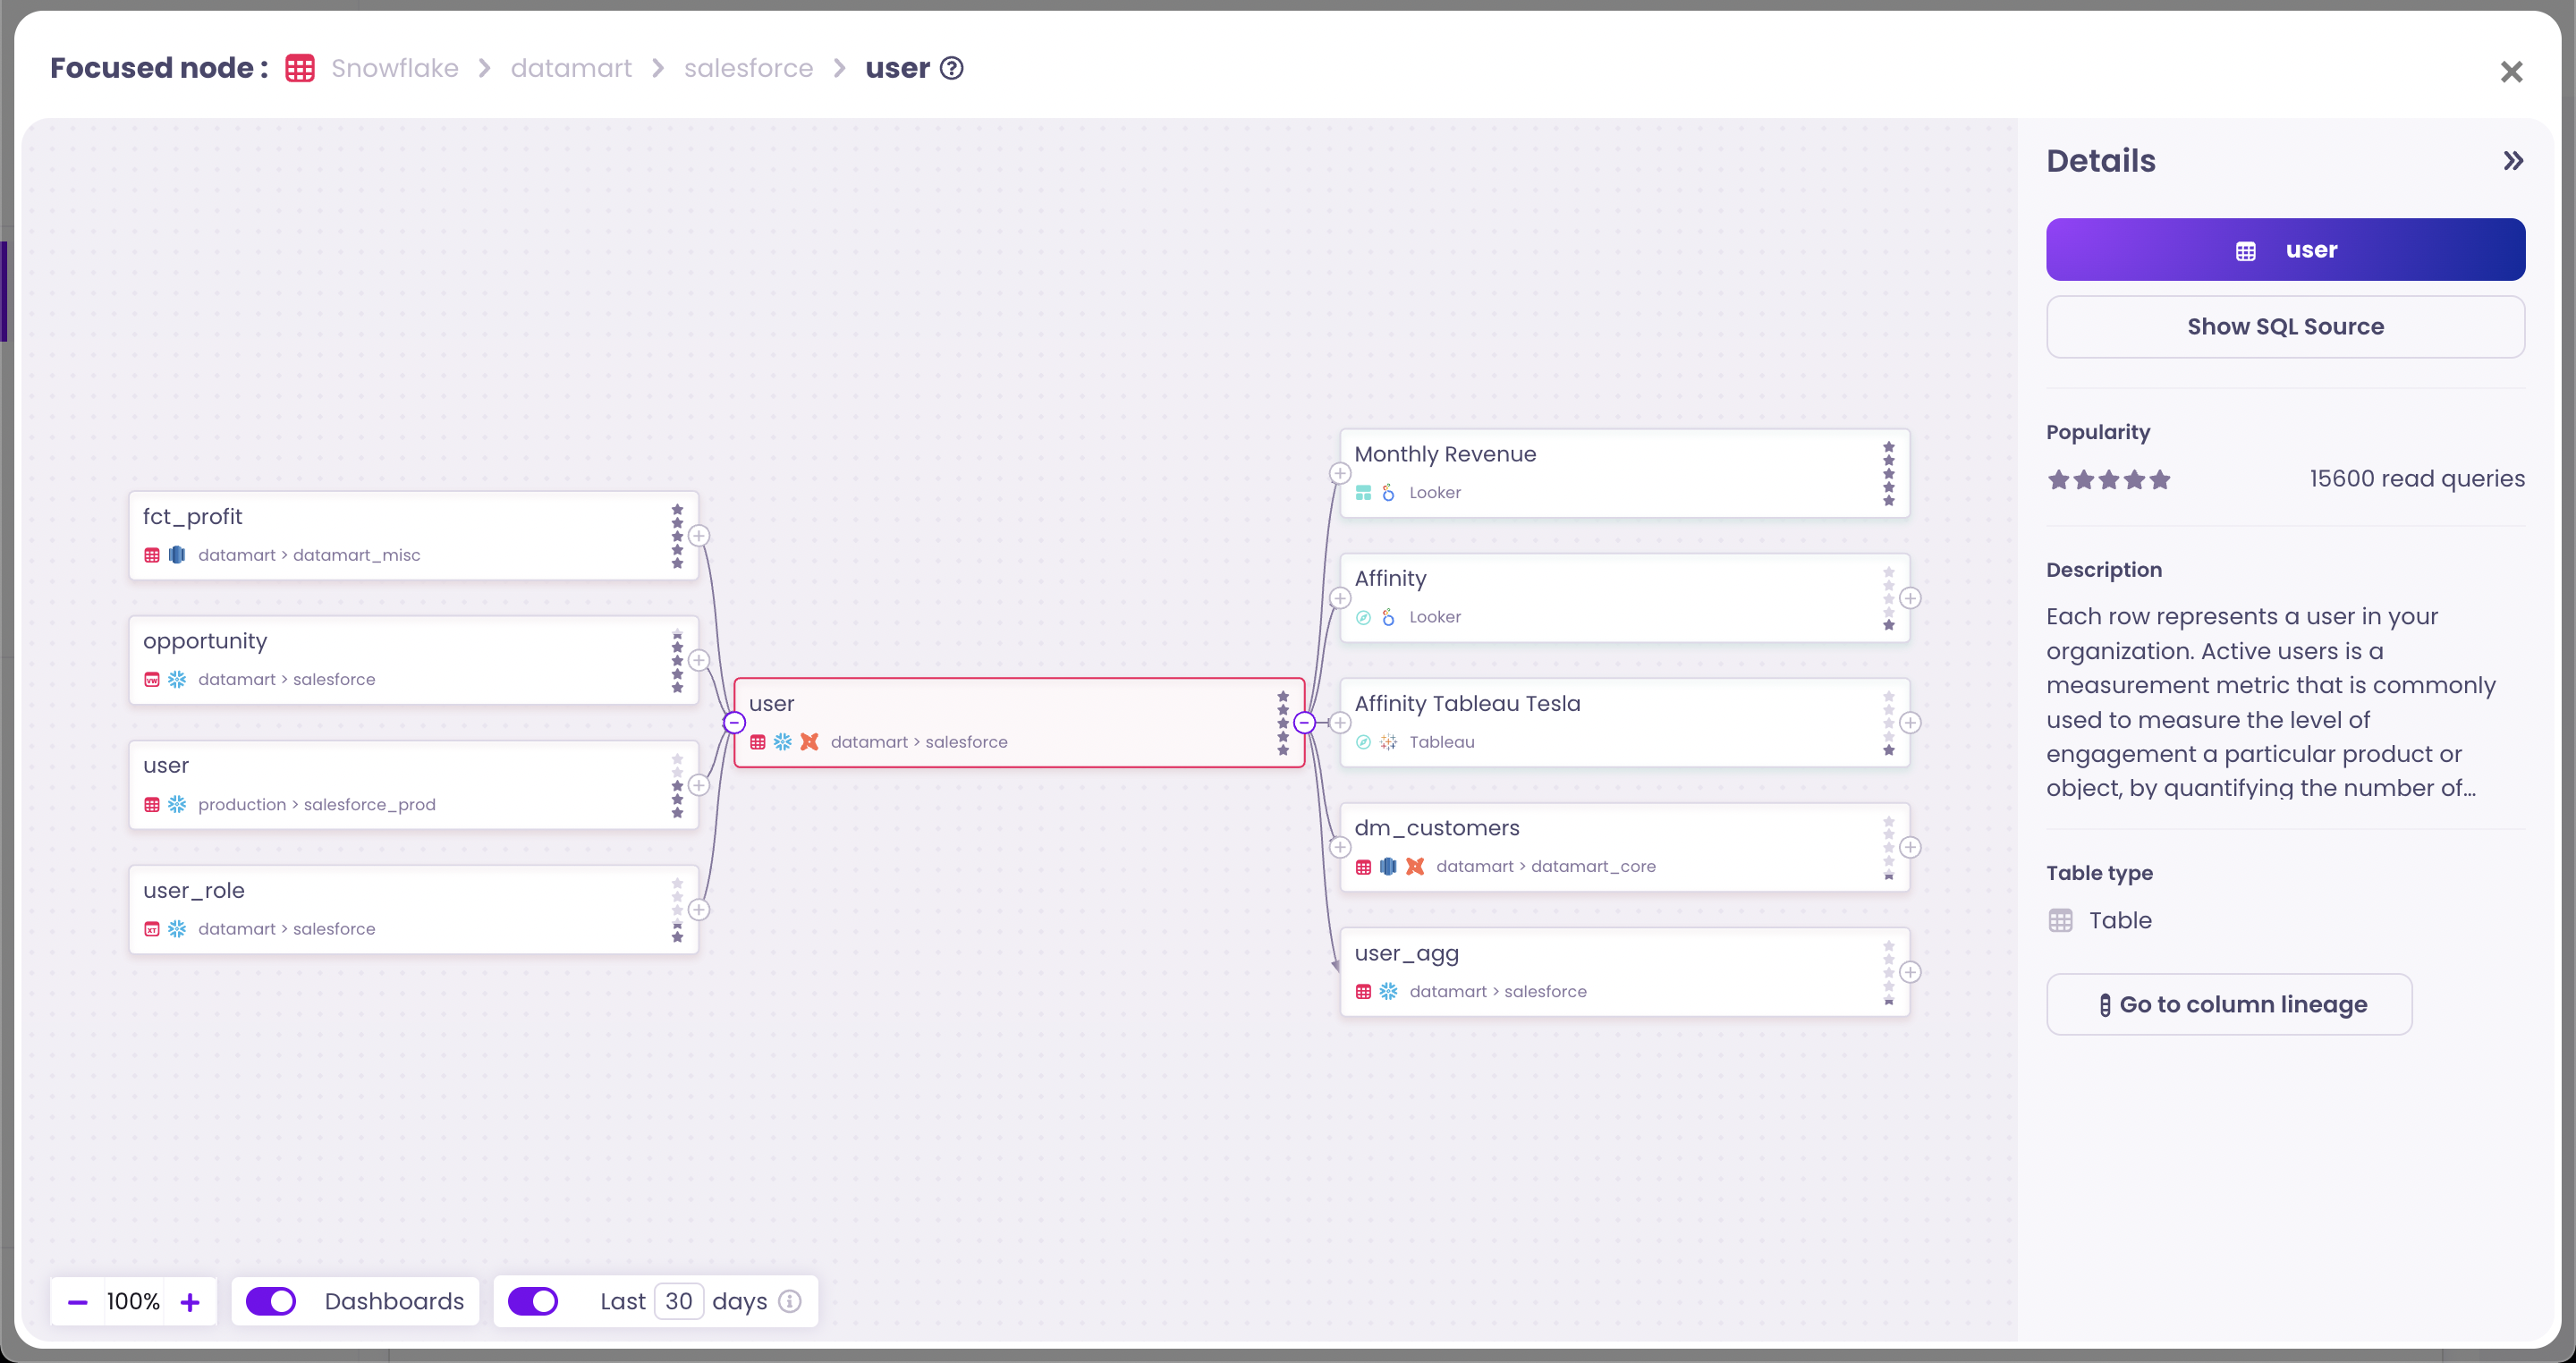Click the help icon next to user title

[952, 68]
